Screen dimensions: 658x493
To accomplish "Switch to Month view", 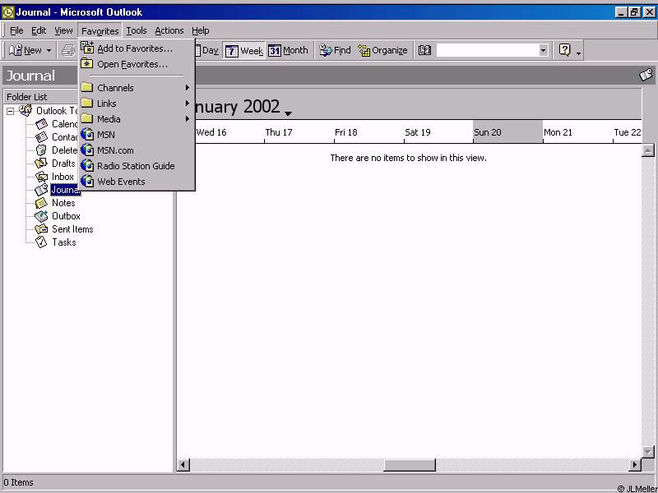I will [x=288, y=50].
